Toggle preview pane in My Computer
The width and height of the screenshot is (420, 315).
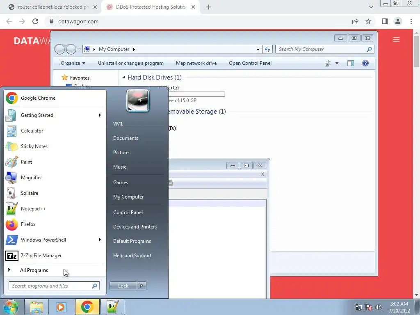pos(351,63)
